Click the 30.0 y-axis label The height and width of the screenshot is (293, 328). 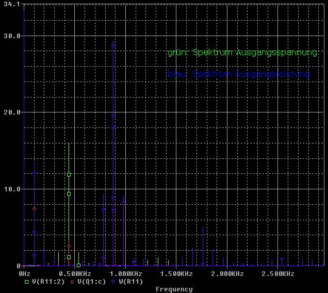pos(12,36)
